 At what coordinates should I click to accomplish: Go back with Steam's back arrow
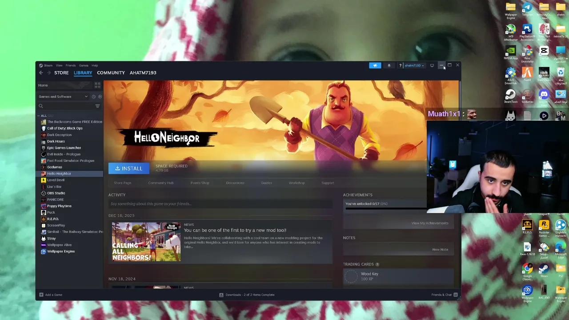pos(41,73)
